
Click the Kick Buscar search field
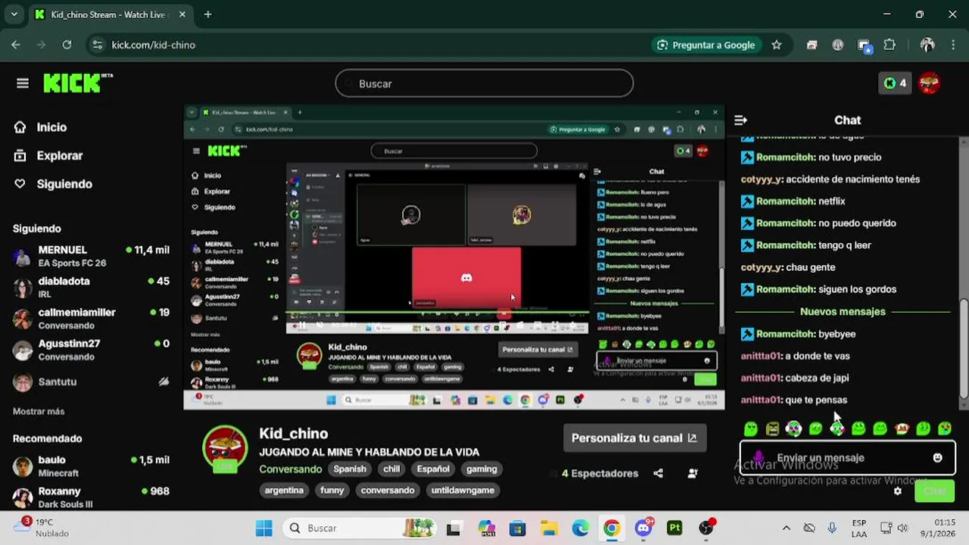coord(484,83)
